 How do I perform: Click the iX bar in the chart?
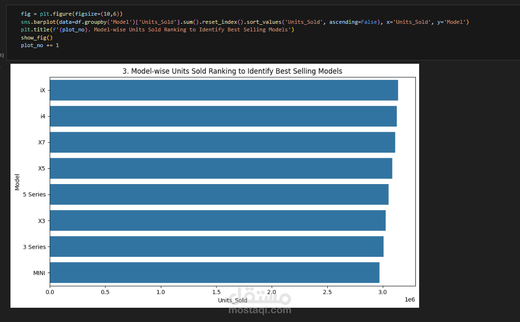pos(224,90)
